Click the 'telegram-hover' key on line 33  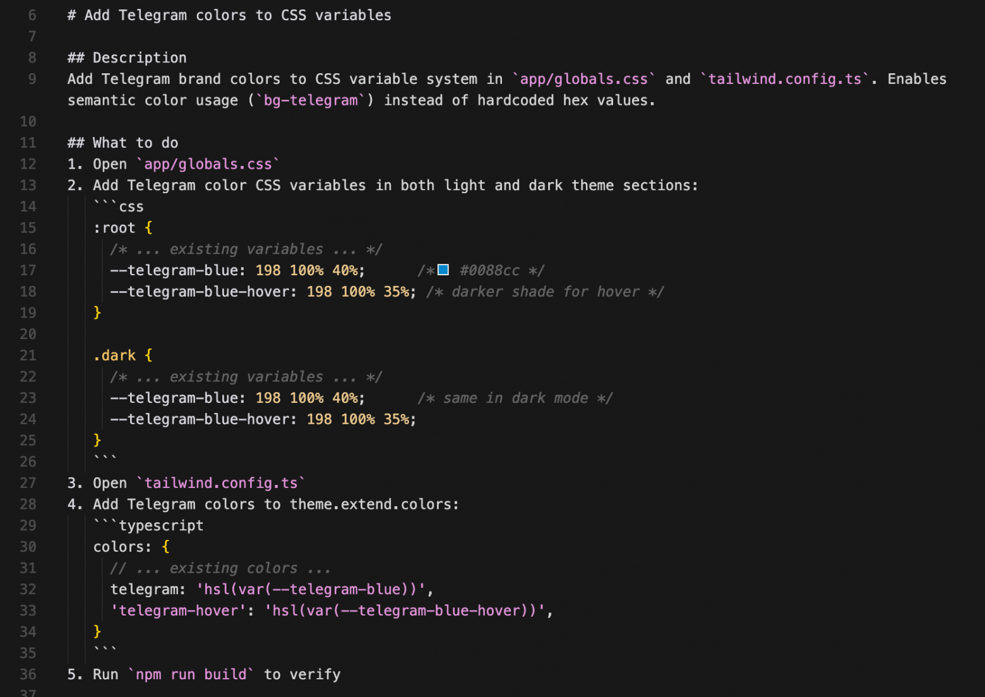click(179, 611)
